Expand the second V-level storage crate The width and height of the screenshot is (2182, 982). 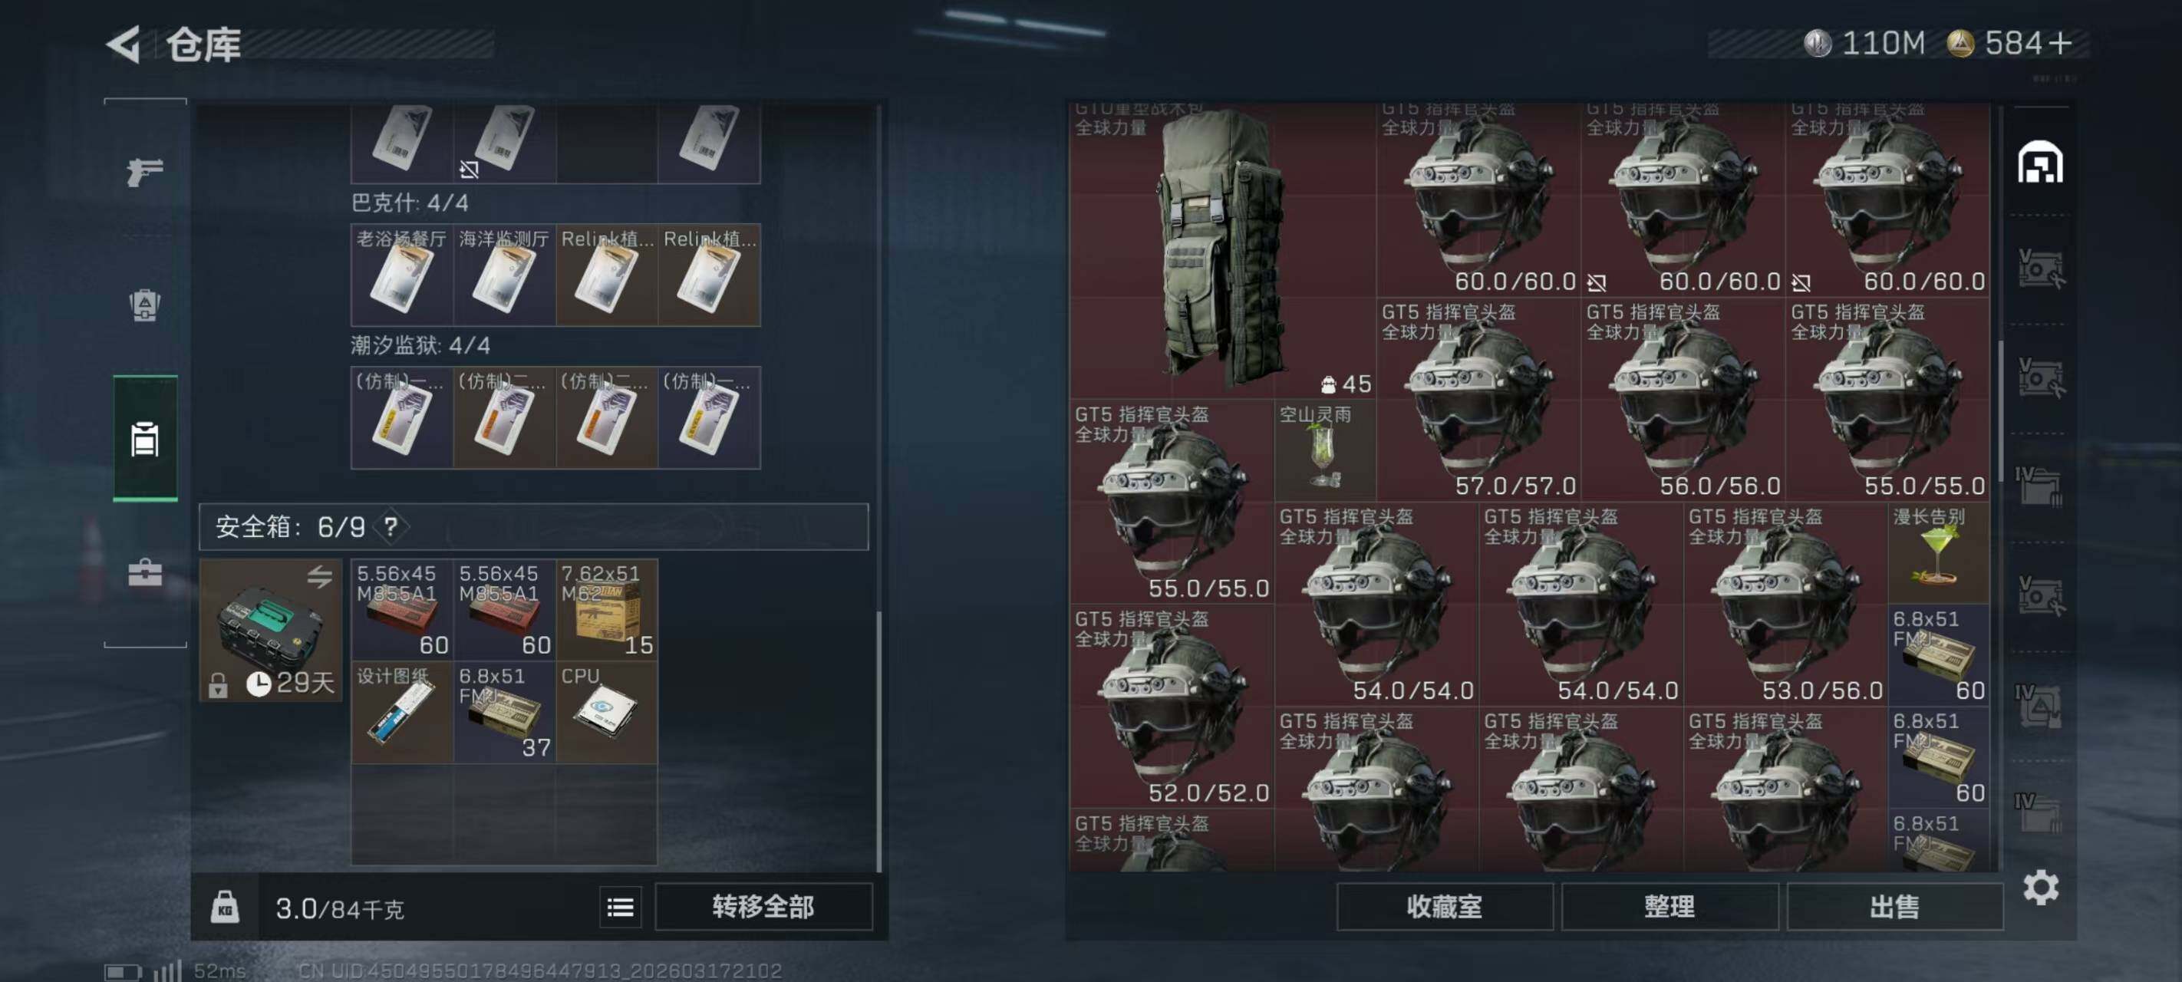point(2041,378)
